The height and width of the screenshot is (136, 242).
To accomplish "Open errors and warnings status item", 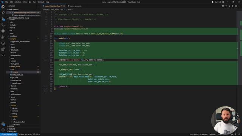I will (x=37, y=134).
